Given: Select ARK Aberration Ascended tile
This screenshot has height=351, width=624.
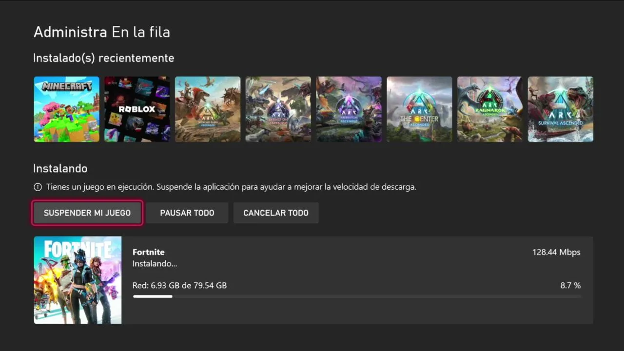Looking at the screenshot, I should point(349,109).
